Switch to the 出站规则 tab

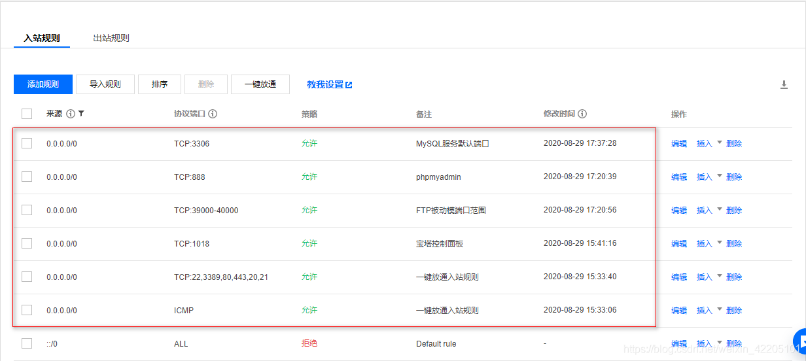pos(111,38)
